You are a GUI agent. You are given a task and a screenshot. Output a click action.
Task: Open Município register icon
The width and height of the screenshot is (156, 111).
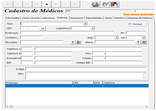[x=78, y=42]
